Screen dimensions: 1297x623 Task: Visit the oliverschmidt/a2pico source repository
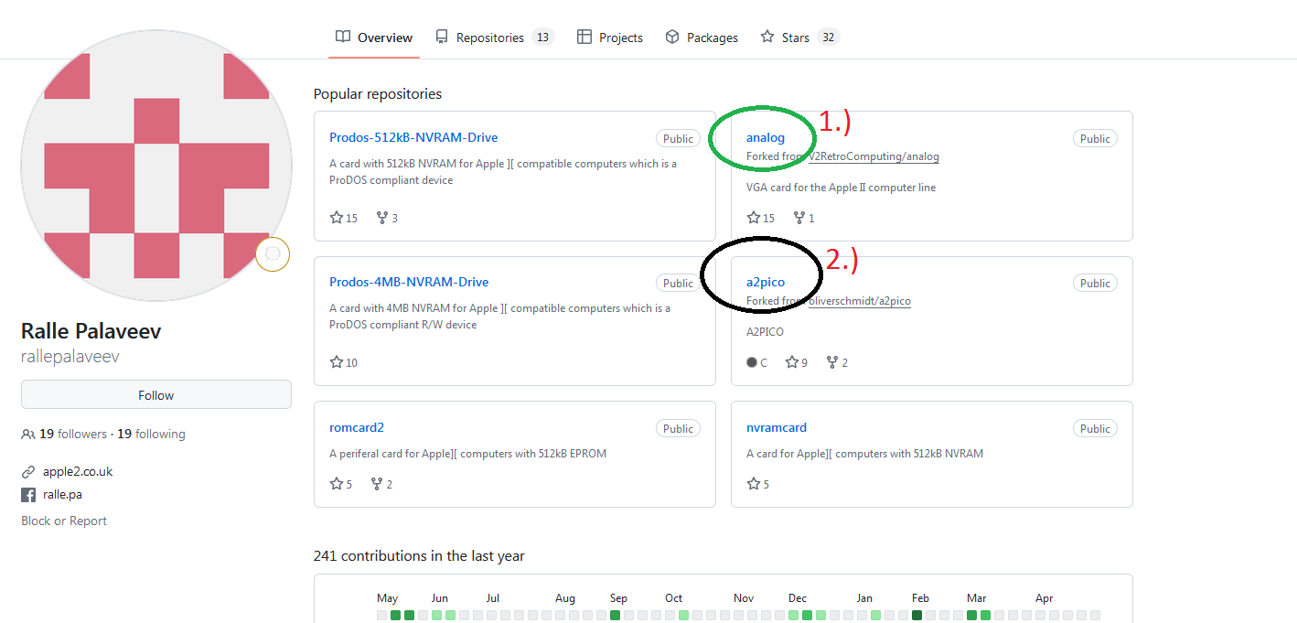coord(859,301)
